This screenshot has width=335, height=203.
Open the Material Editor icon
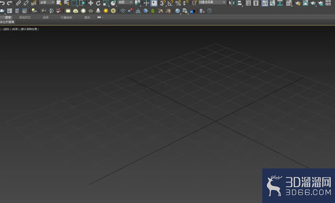[289, 3]
